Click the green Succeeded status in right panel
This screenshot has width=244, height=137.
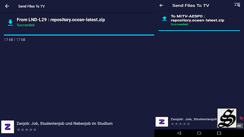(179, 24)
